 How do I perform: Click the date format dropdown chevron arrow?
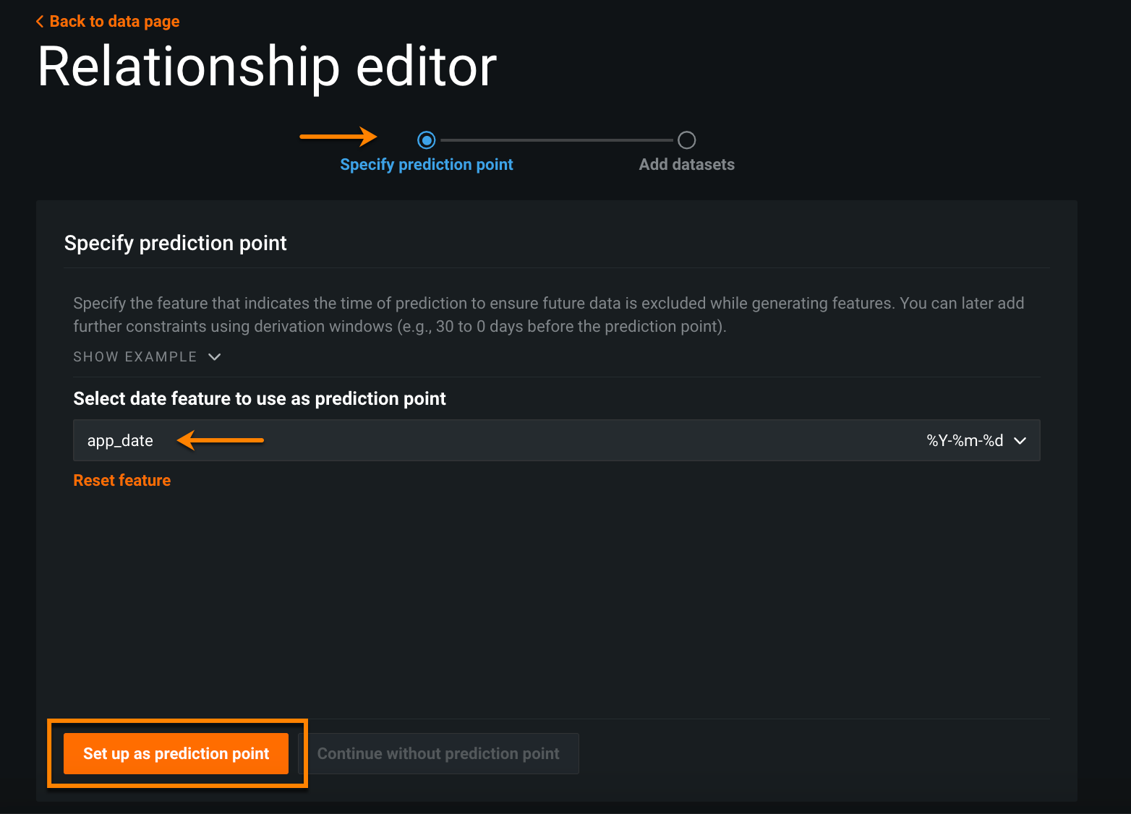coord(1020,441)
